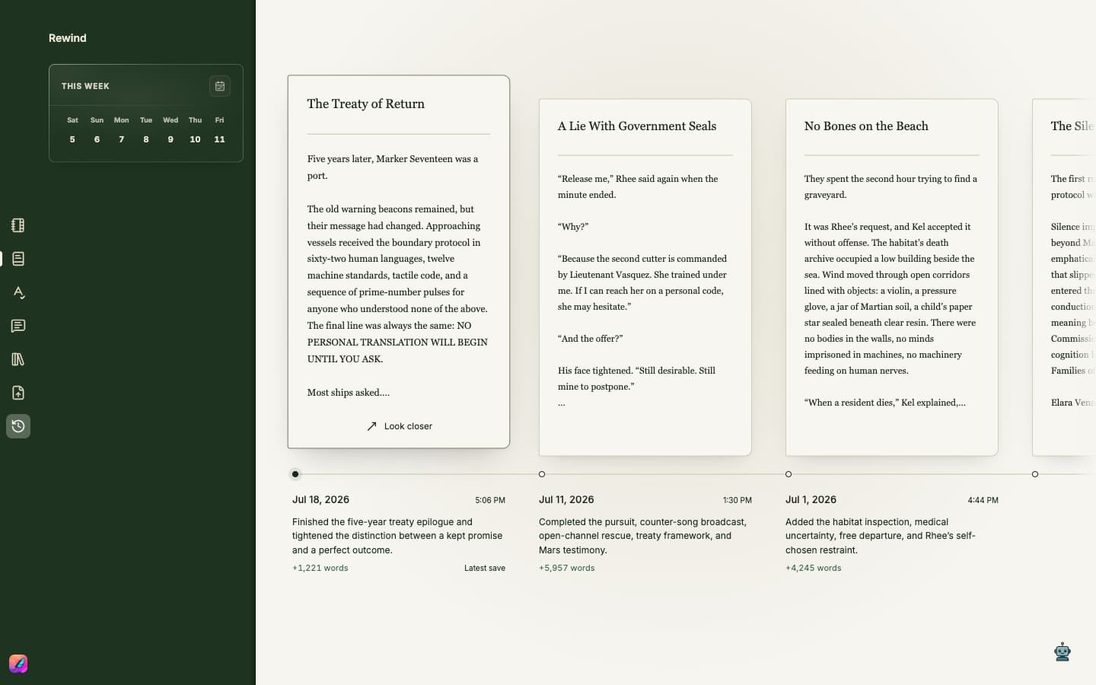The width and height of the screenshot is (1096, 685).
Task: Open the robot assistant icon
Action: [x=1063, y=652]
